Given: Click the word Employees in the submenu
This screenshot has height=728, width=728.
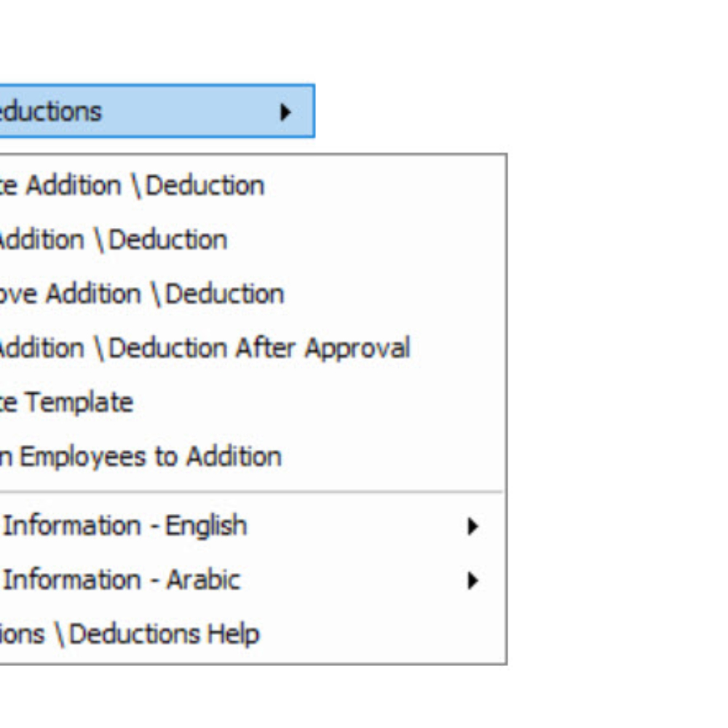Looking at the screenshot, I should (x=83, y=458).
